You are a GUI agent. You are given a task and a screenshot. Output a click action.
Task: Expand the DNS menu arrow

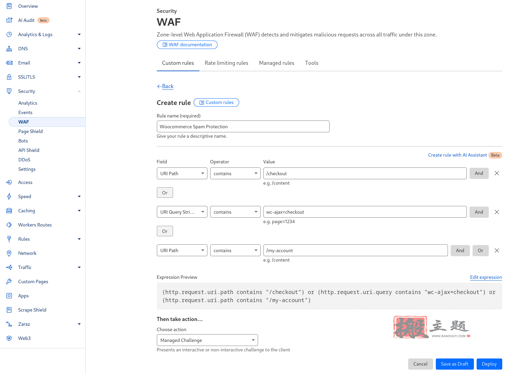pos(79,49)
